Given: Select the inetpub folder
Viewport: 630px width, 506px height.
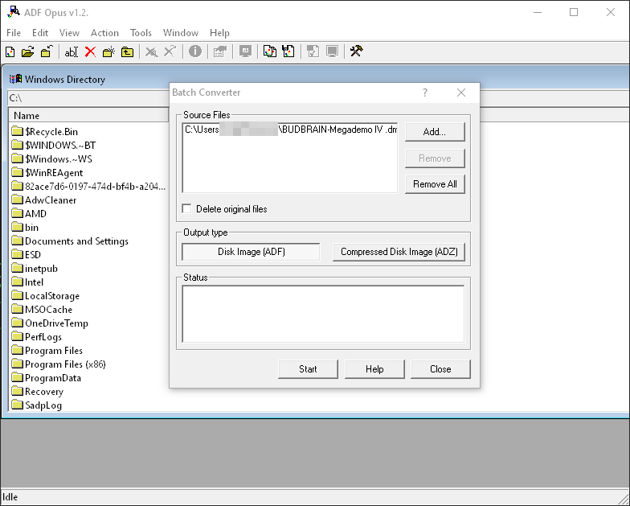Looking at the screenshot, I should pyautogui.click(x=35, y=269).
